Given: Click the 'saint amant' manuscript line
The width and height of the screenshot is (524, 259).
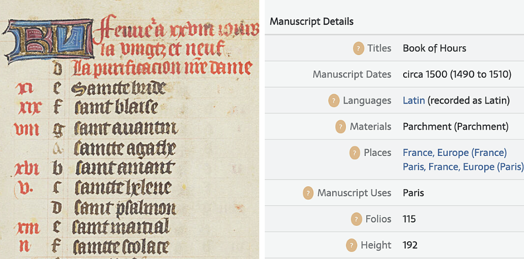Looking at the screenshot, I should coord(125,168).
